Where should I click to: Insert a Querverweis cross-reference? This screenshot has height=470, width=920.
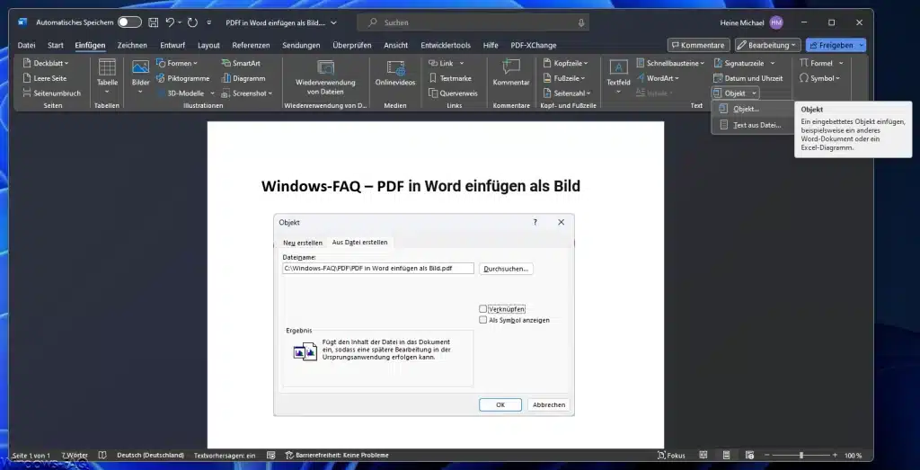click(x=453, y=93)
